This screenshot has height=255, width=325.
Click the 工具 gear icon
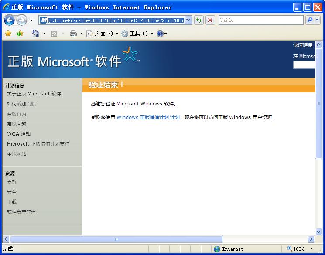(x=125, y=34)
